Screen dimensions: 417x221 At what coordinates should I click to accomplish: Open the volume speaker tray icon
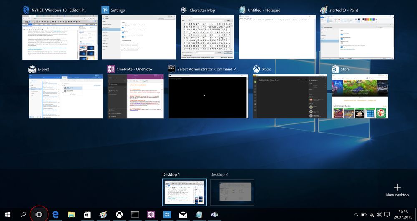click(x=379, y=215)
